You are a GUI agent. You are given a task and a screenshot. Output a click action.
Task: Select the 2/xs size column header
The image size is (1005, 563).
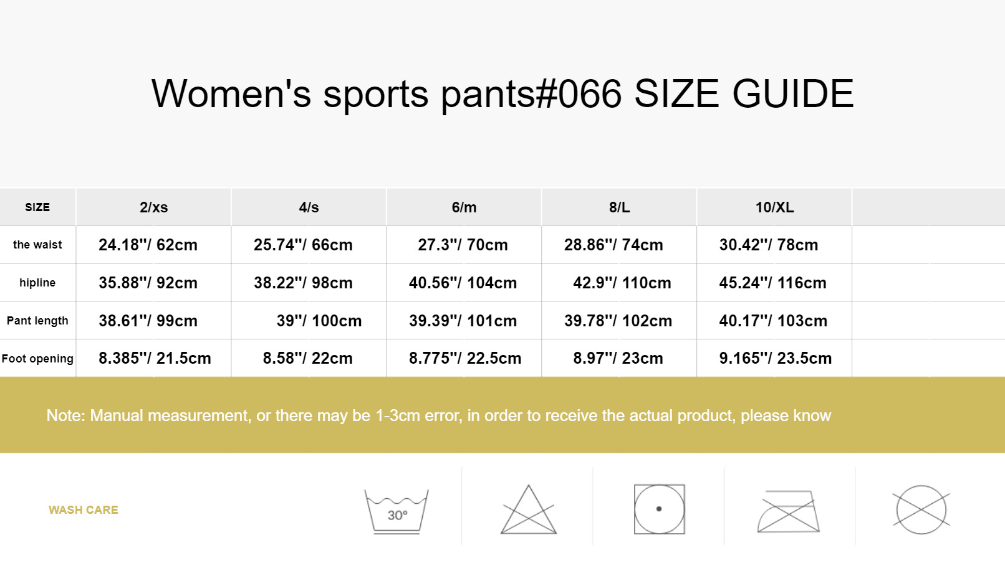pos(153,207)
